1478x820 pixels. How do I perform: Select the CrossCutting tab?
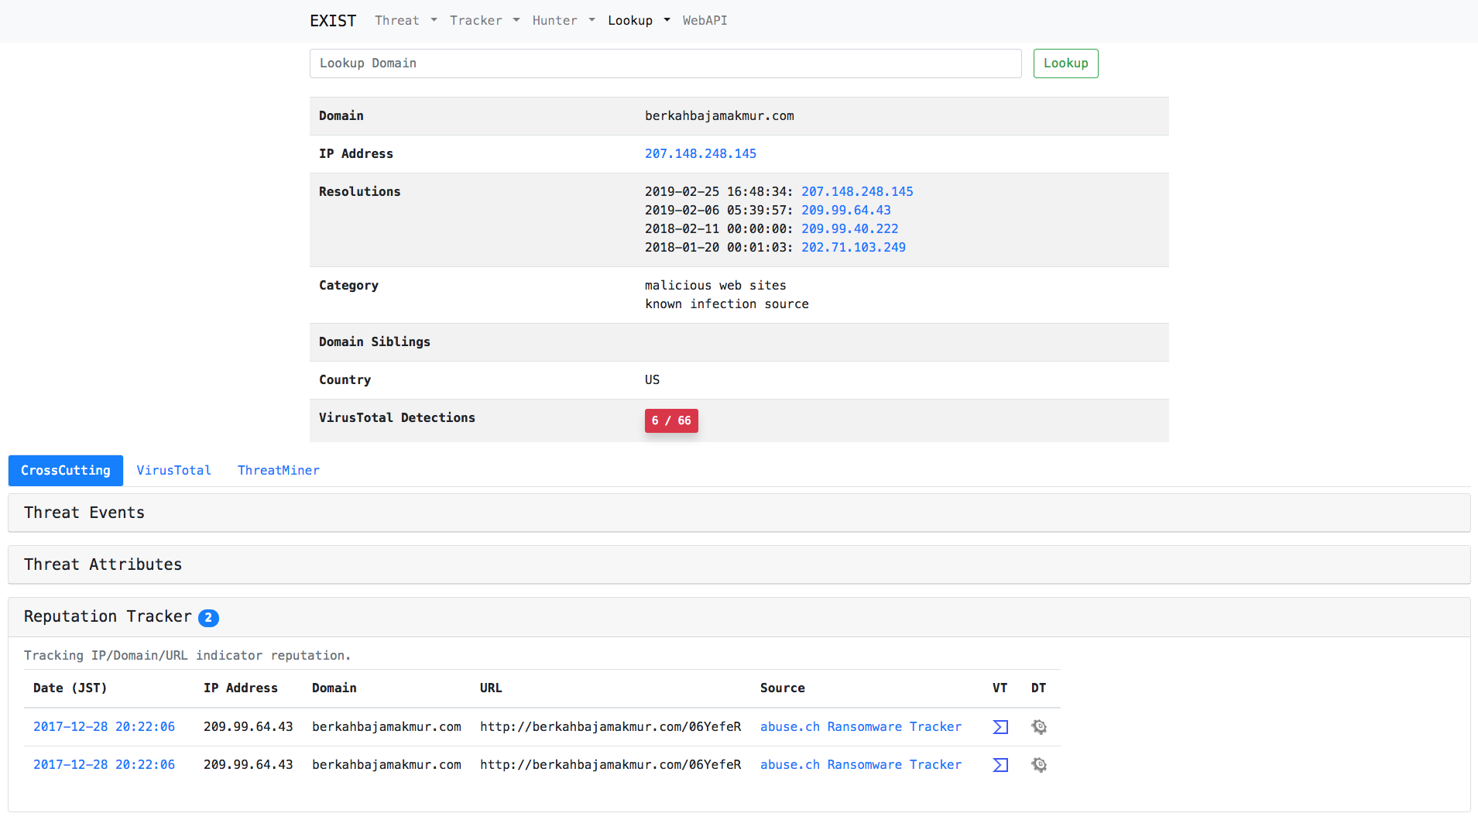pyautogui.click(x=65, y=470)
